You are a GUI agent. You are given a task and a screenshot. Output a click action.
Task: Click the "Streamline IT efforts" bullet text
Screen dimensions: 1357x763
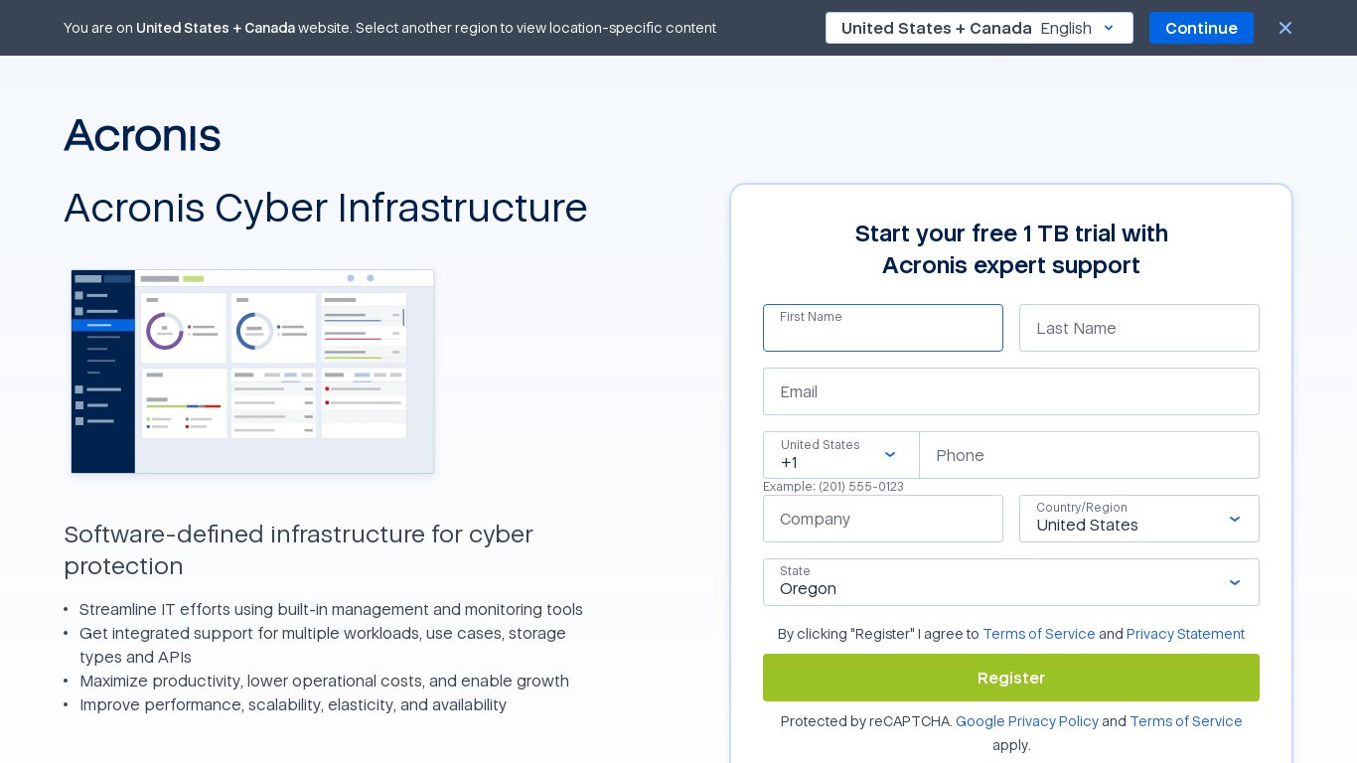coord(331,610)
